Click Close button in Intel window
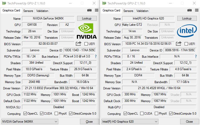This screenshot has height=125, width=200. [190, 122]
